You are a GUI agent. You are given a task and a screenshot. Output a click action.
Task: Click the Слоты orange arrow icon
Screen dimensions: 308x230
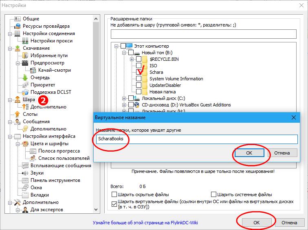click(18, 114)
